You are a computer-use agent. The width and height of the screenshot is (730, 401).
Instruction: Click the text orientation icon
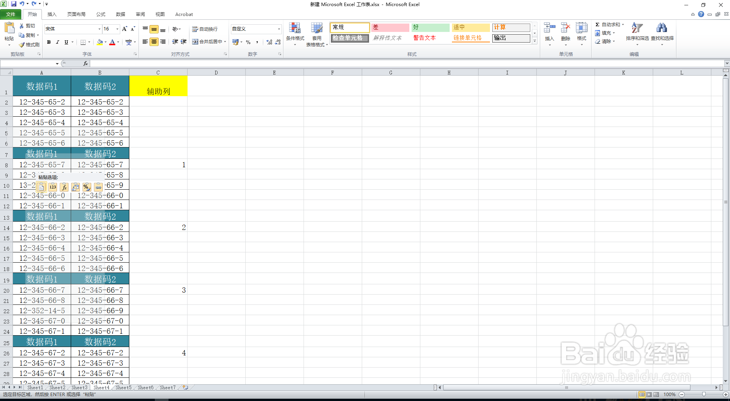(175, 29)
